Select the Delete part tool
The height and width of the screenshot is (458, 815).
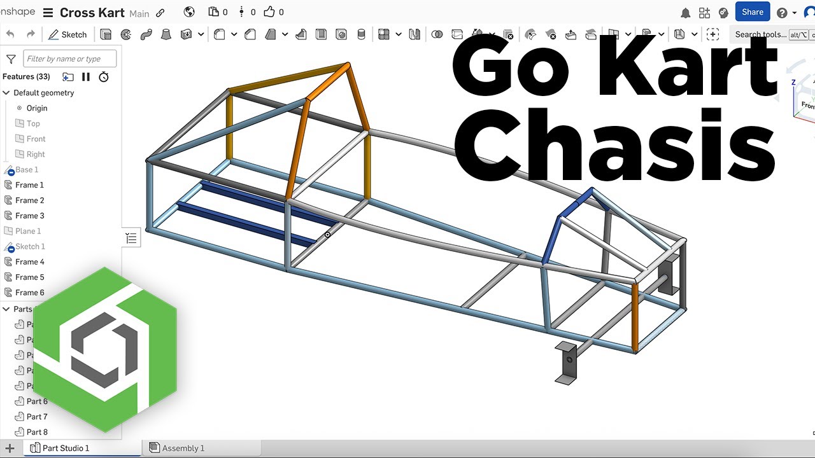click(x=507, y=34)
